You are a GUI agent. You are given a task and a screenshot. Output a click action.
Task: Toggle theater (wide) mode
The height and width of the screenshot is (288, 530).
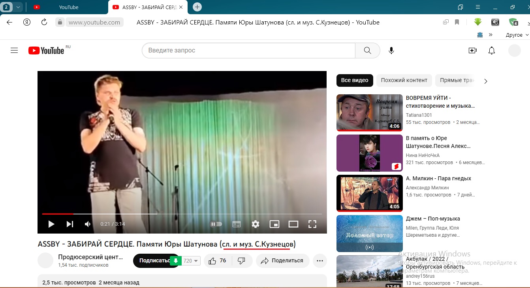pyautogui.click(x=293, y=224)
